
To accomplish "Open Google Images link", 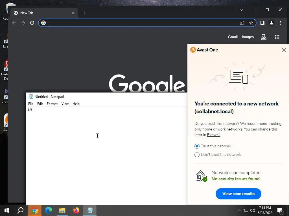I will (248, 37).
